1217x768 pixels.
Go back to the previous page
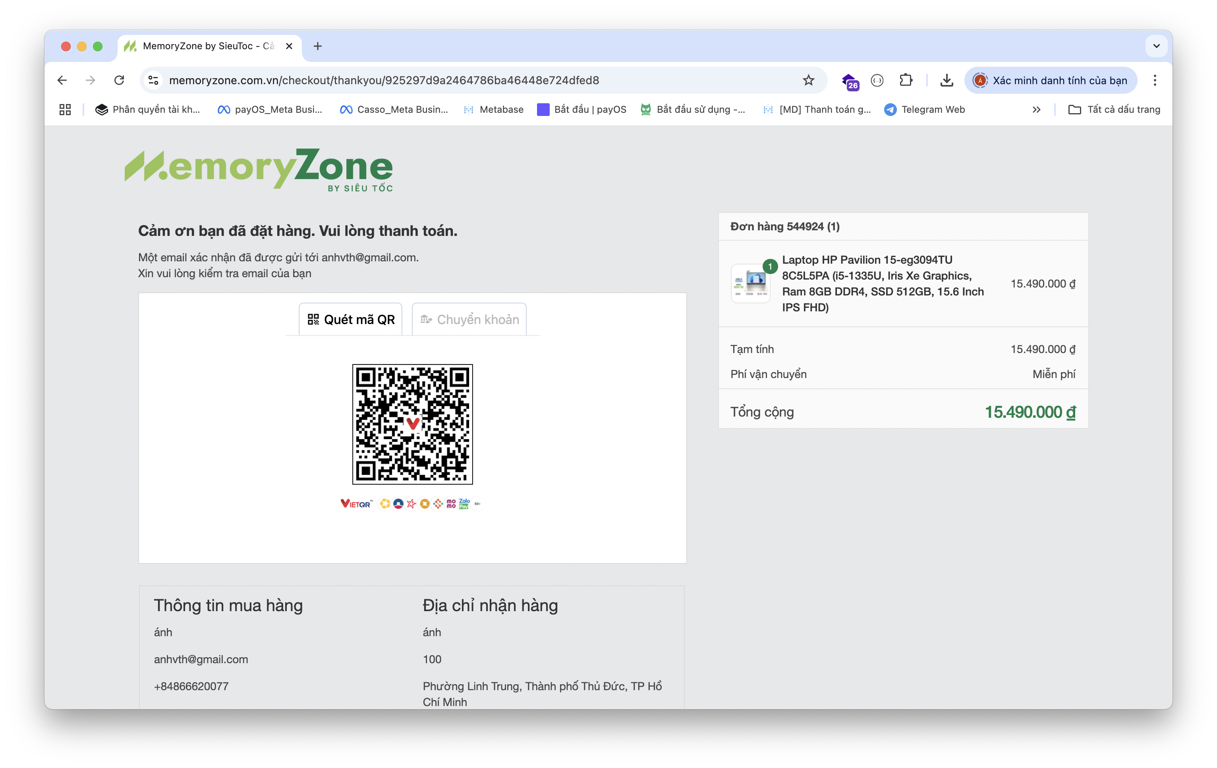(62, 80)
